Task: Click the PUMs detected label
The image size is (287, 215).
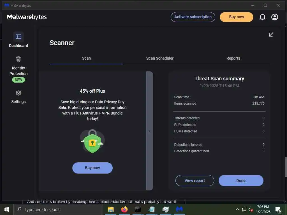Action: click(x=186, y=131)
